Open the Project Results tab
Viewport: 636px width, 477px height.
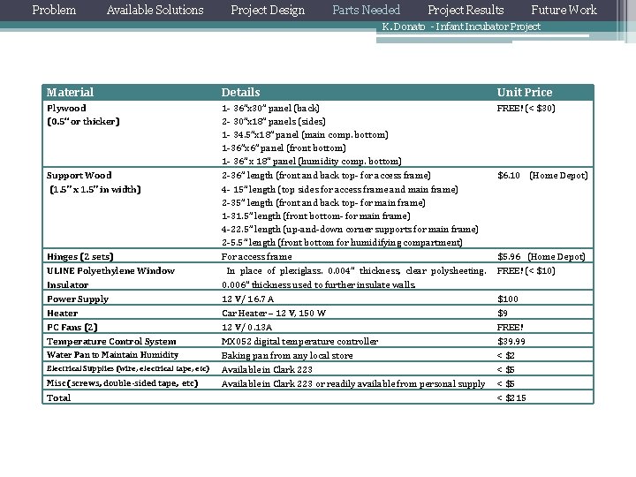coord(466,10)
